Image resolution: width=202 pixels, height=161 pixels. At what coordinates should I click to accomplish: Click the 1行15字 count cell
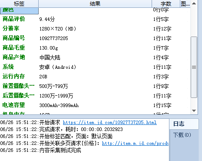[162, 105]
